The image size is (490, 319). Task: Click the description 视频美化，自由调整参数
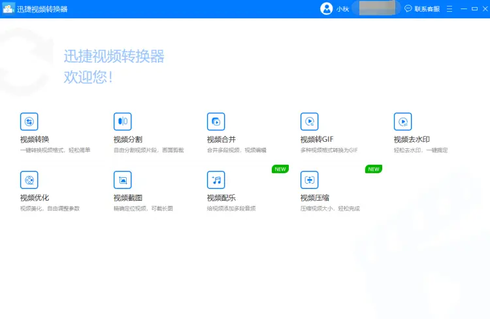pos(50,209)
